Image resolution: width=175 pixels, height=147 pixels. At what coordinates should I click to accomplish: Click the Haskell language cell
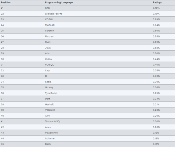click(49, 104)
